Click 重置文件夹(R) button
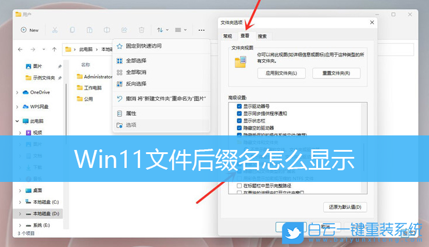This screenshot has height=247, width=429. 336,73
